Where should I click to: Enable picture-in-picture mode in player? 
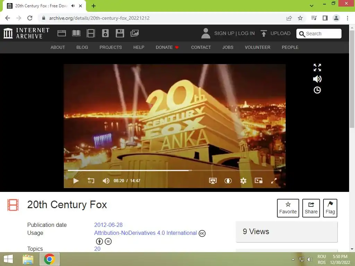[x=259, y=180]
